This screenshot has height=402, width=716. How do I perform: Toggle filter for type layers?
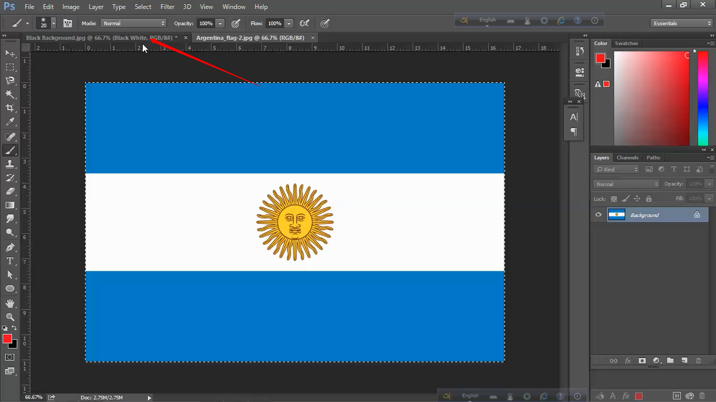point(674,169)
